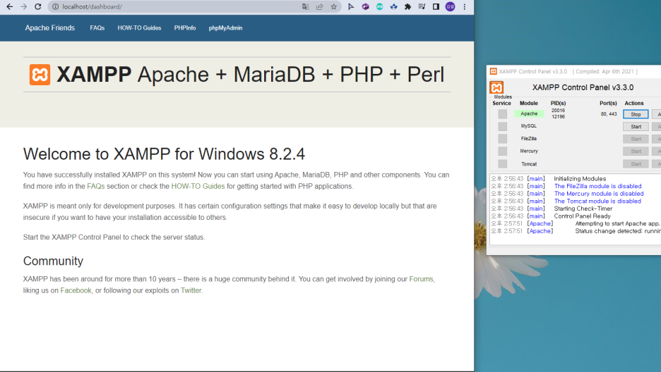Toggle the browser side panel
Screen dimensions: 661x372
(x=436, y=7)
